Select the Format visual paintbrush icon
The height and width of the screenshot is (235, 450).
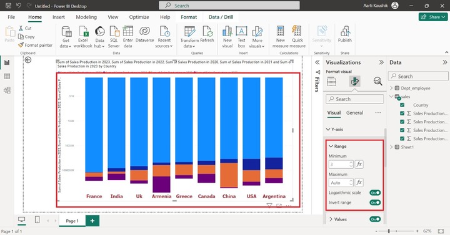[355, 82]
